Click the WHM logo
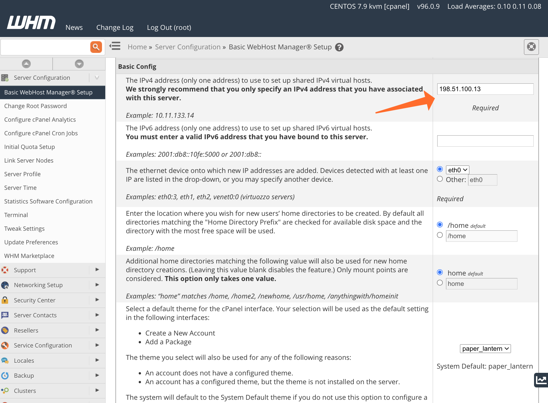 [31, 23]
